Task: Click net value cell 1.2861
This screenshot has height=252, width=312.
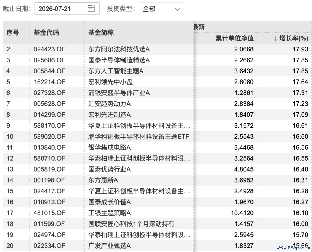Action: pyautogui.click(x=244, y=93)
